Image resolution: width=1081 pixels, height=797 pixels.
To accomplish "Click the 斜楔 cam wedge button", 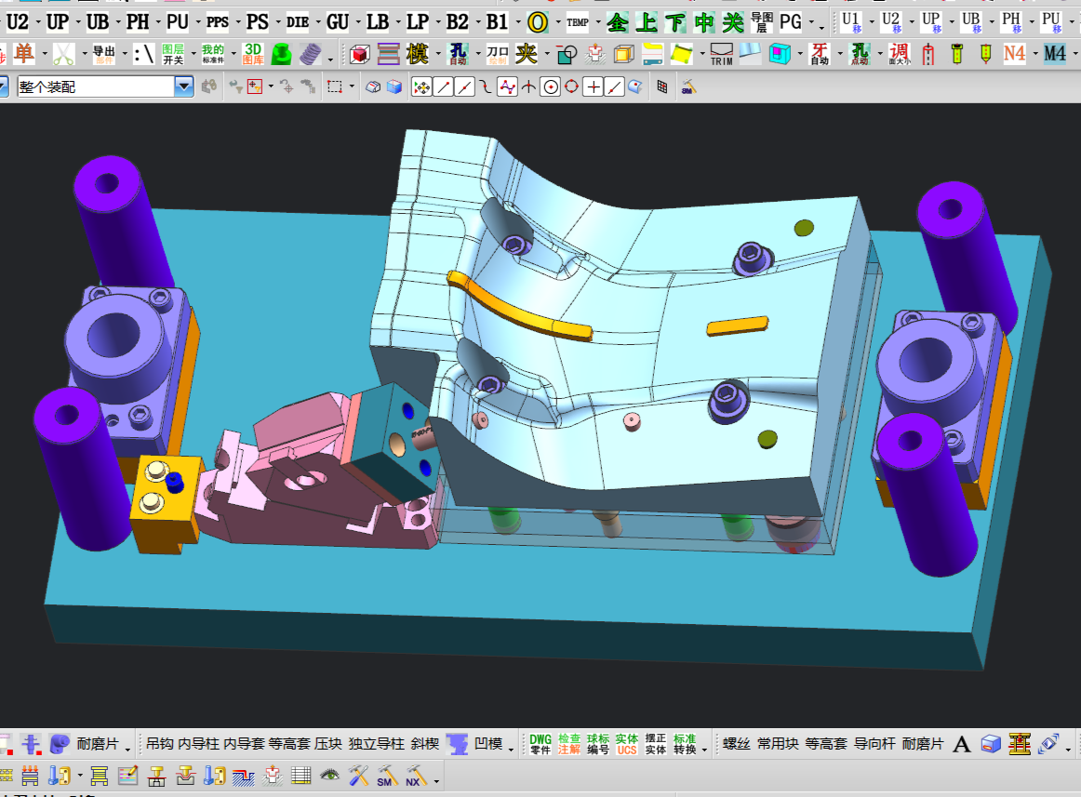I will click(x=424, y=744).
